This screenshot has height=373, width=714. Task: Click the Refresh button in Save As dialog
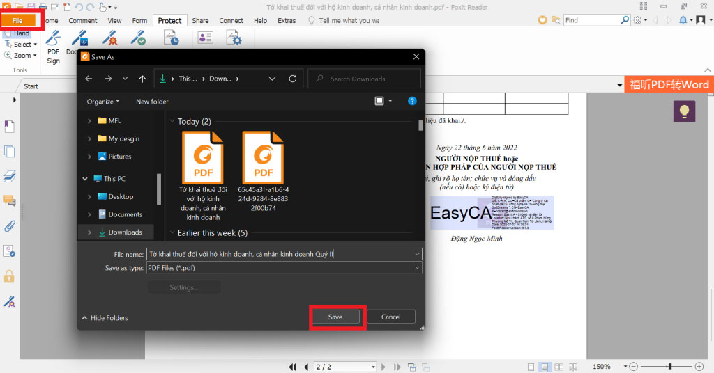click(x=292, y=79)
